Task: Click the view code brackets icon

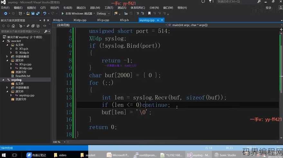Action: [x=44, y=26]
